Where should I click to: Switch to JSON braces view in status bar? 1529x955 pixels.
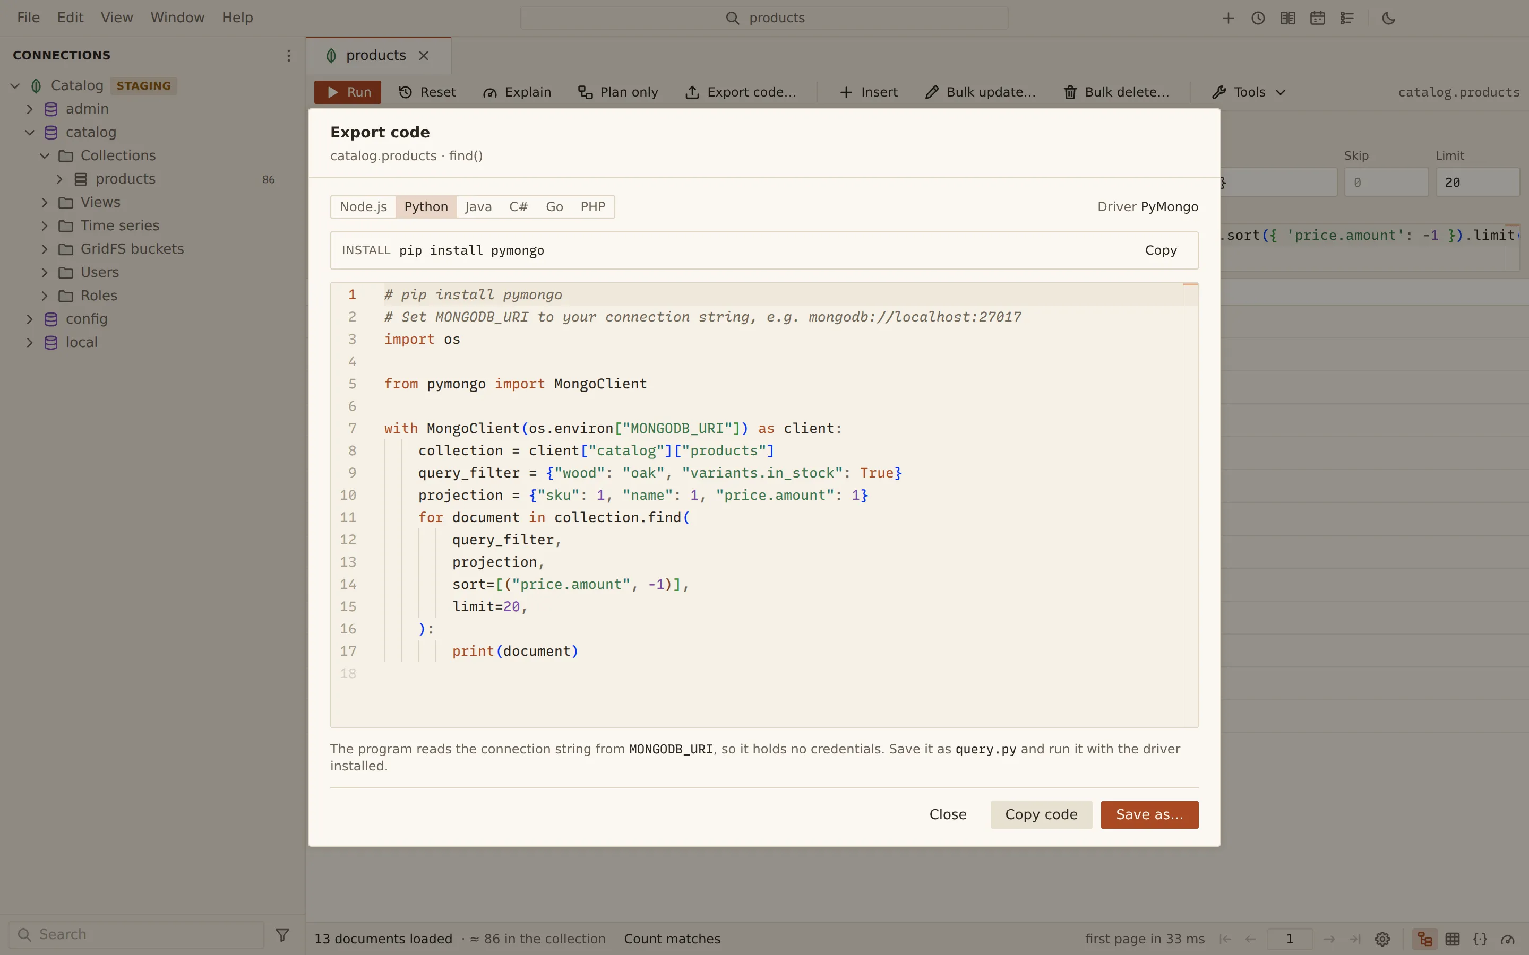(x=1480, y=939)
